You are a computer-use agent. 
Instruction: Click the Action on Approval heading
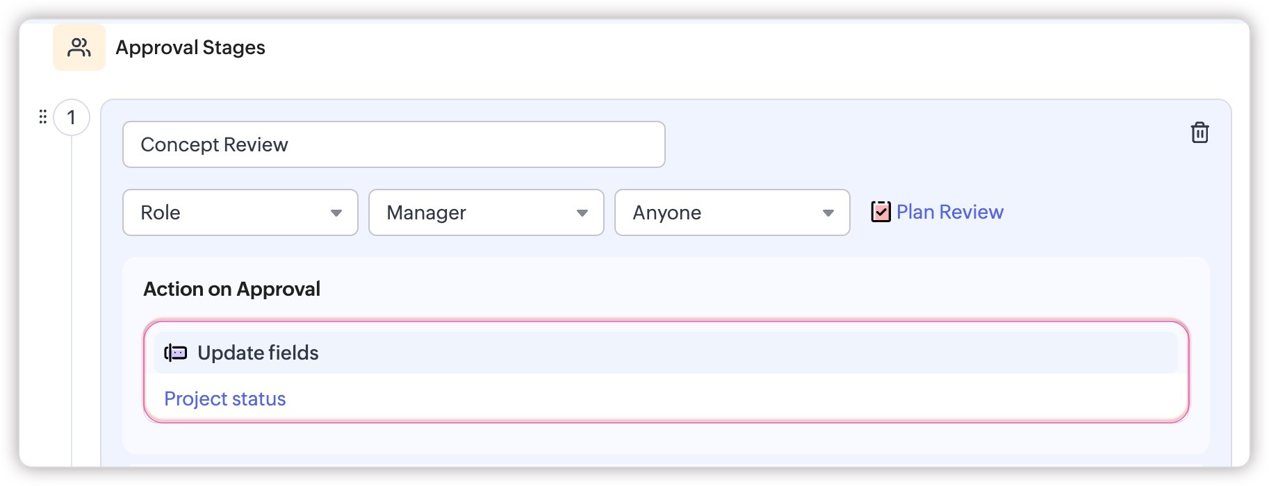(x=231, y=289)
